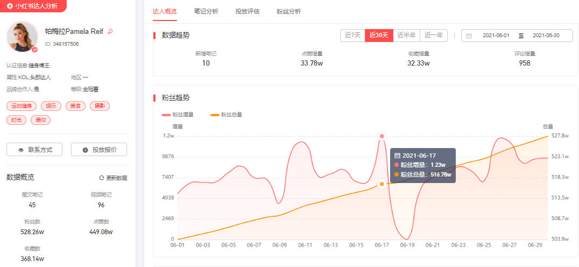Click 更新数据 to refresh data
This screenshot has height=267, width=579.
click(x=113, y=178)
